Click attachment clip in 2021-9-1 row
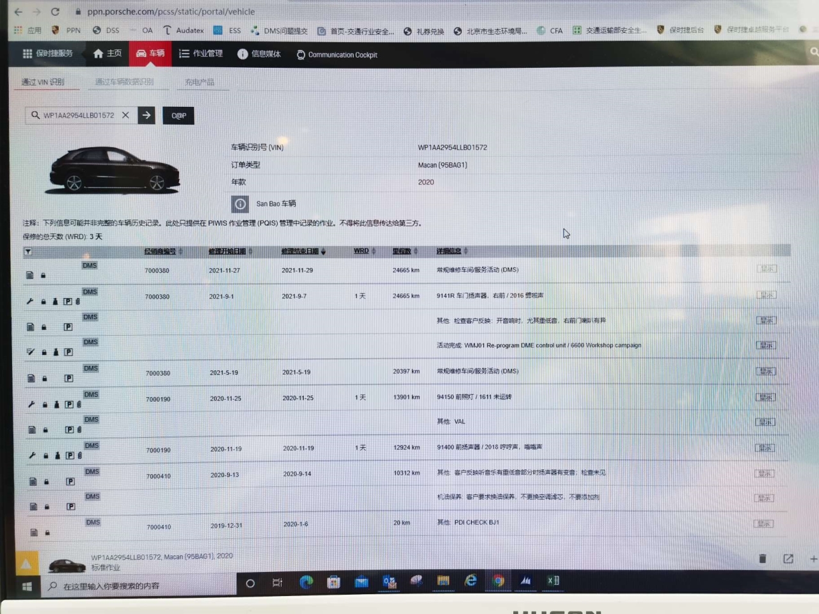Screen dimensions: 819x614 [x=78, y=301]
